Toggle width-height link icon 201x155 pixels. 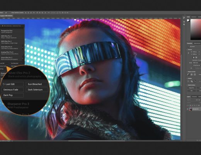188,53
